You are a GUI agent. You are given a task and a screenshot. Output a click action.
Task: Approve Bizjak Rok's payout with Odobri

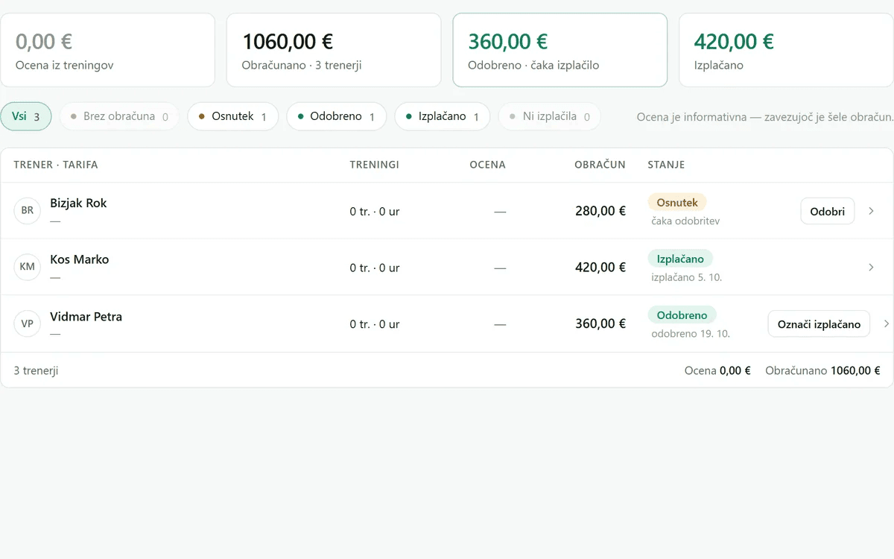click(x=827, y=211)
